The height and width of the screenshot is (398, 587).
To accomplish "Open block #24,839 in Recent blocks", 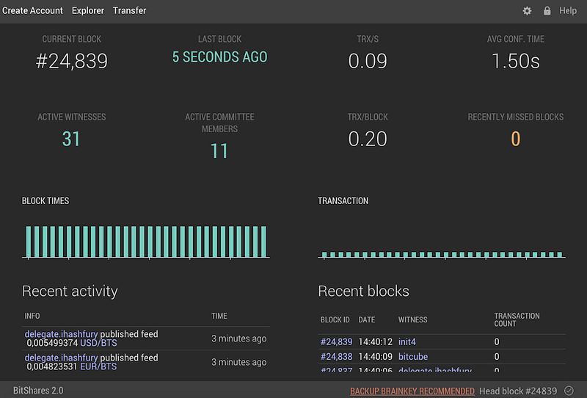I will (336, 341).
